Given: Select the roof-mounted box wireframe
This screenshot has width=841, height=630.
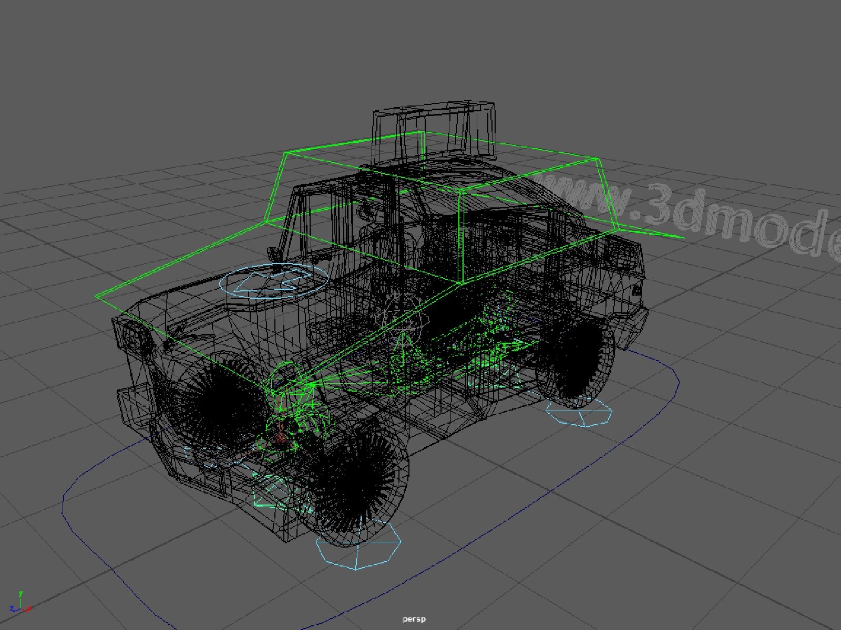Looking at the screenshot, I should (x=434, y=131).
